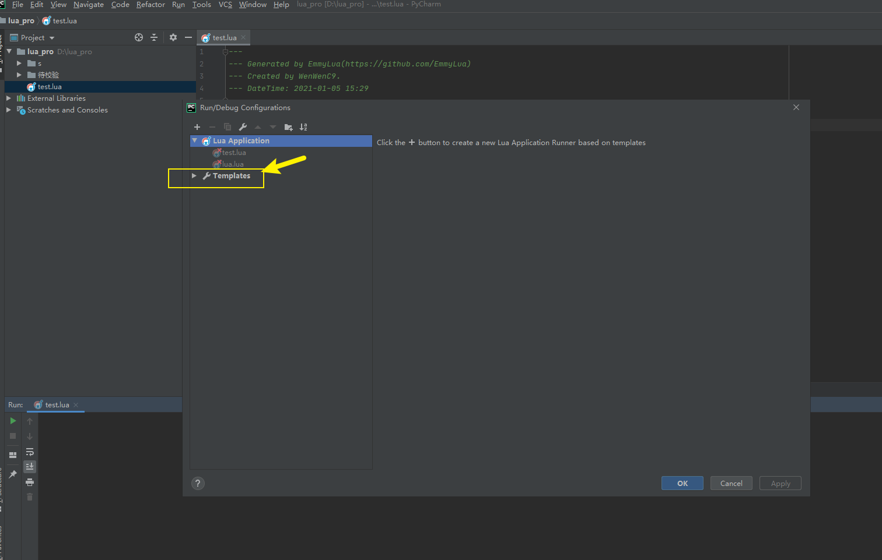Go up the stack trace
882x560 pixels.
[x=30, y=421]
